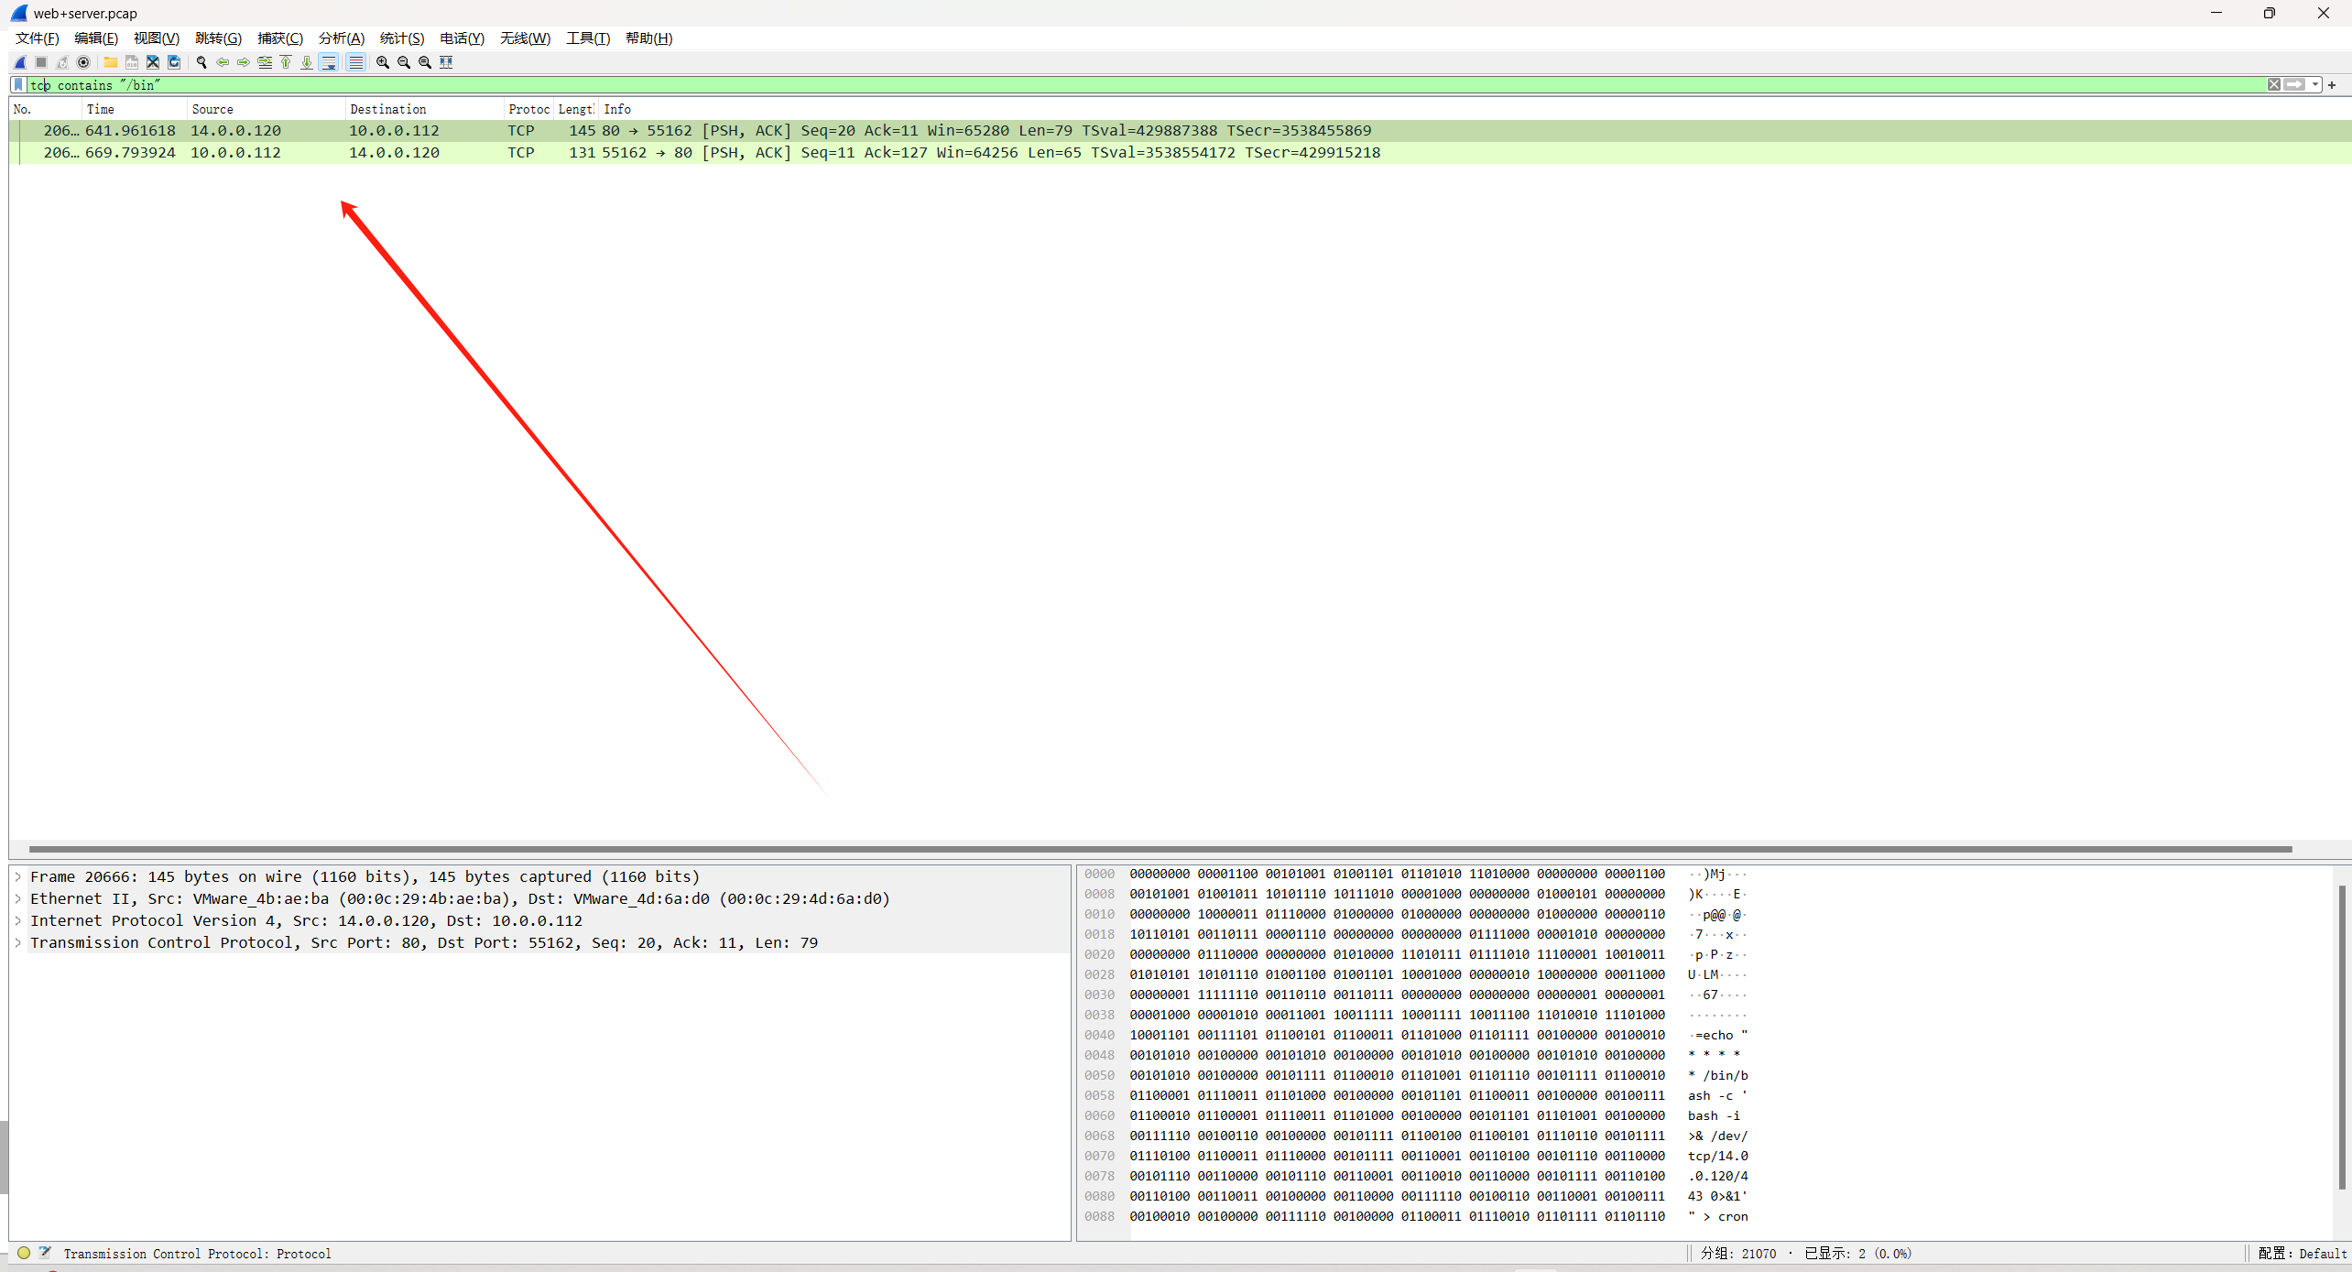Image resolution: width=2352 pixels, height=1272 pixels.
Task: Click the close capture file icon
Action: click(x=153, y=62)
